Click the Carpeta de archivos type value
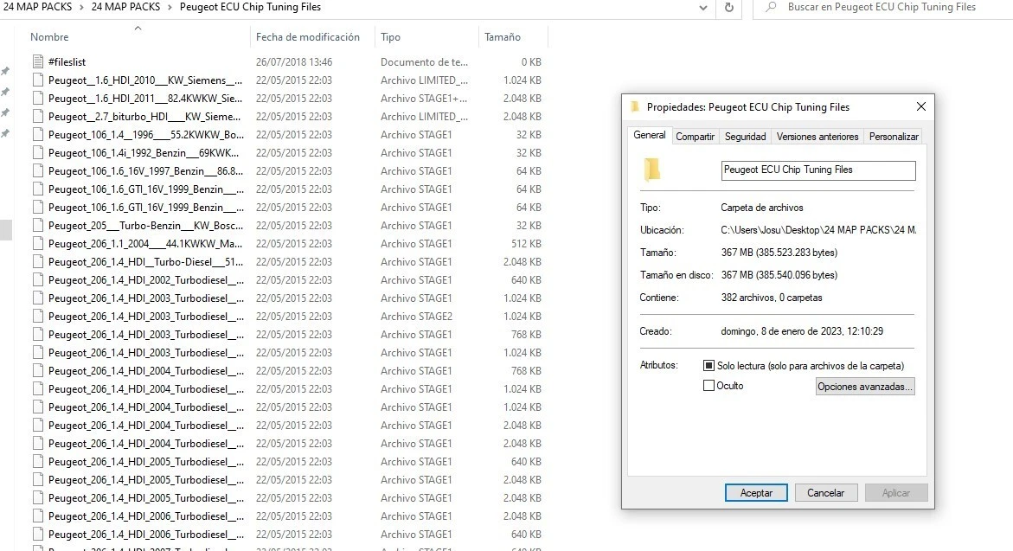Viewport: 1013px width, 551px height. click(x=761, y=208)
